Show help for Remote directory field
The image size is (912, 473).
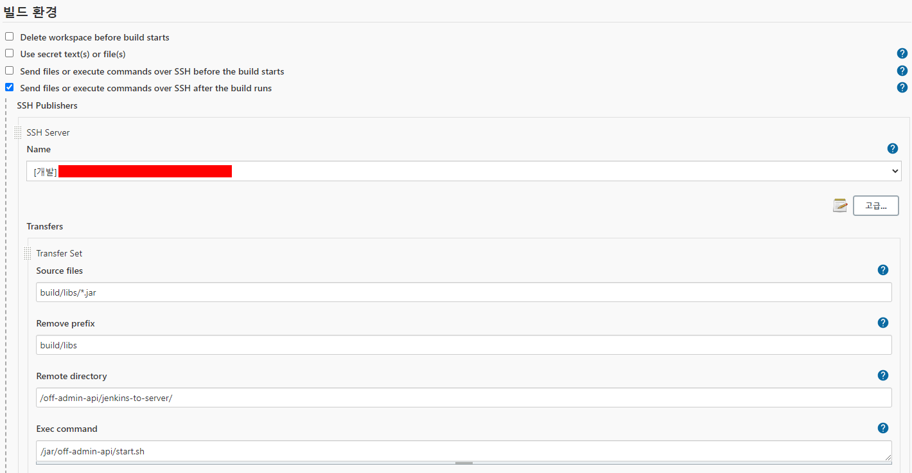point(883,375)
